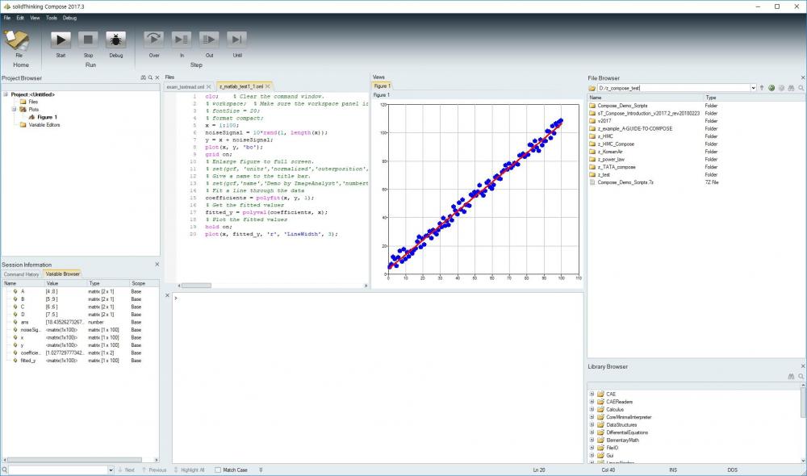Select the noiseSig variable row
This screenshot has width=807, height=476.
(x=80, y=330)
